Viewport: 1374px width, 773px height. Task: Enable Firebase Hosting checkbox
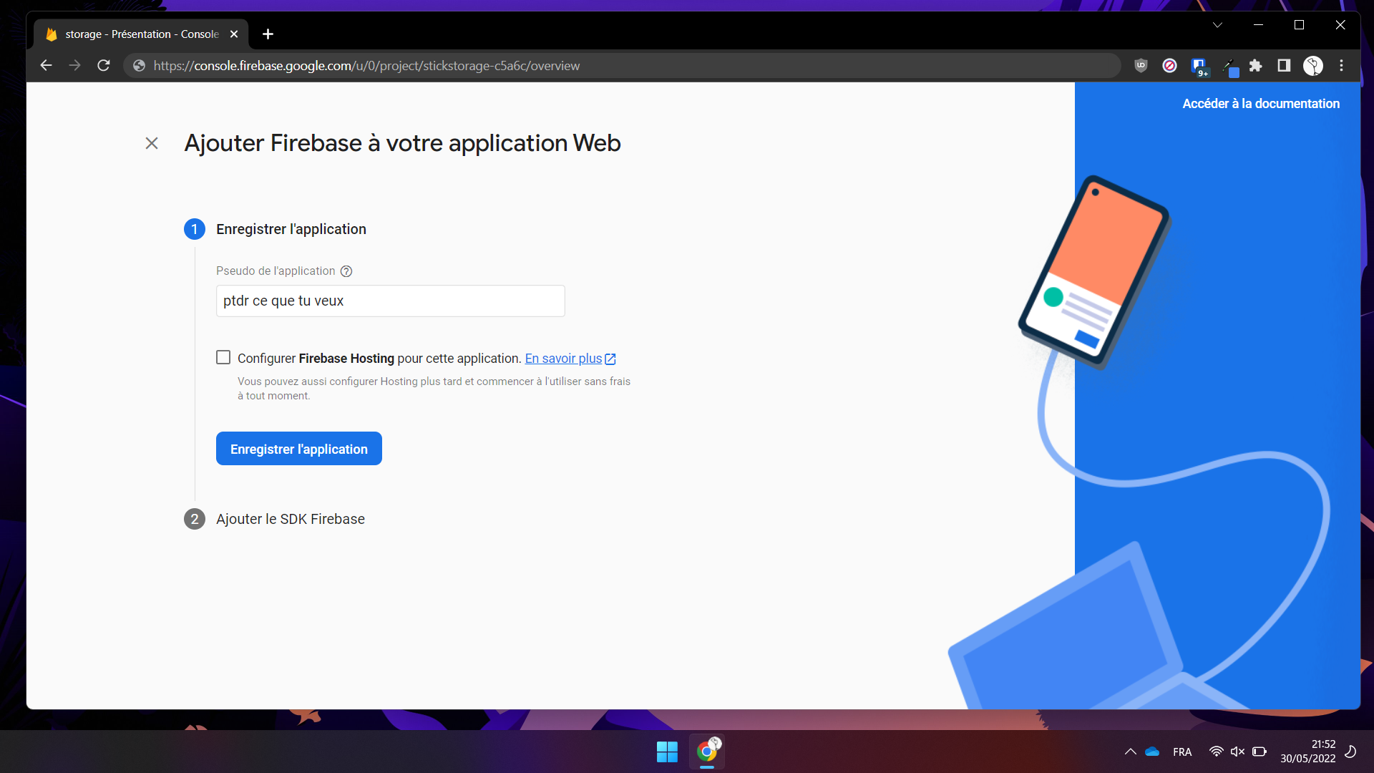pos(223,357)
